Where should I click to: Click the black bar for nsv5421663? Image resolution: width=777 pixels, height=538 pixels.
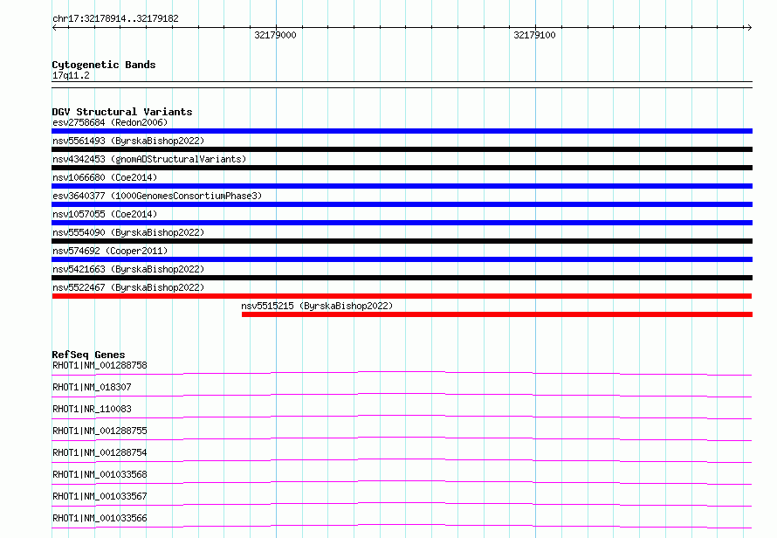click(x=402, y=278)
